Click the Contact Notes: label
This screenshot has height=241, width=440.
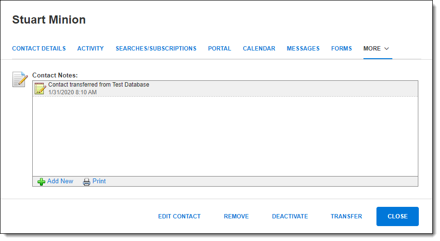pyautogui.click(x=55, y=75)
